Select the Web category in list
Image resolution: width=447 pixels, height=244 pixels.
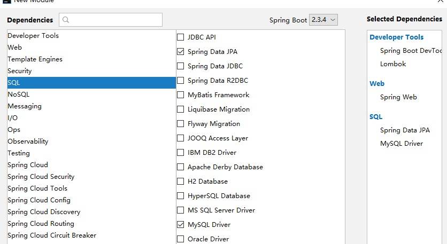click(15, 48)
